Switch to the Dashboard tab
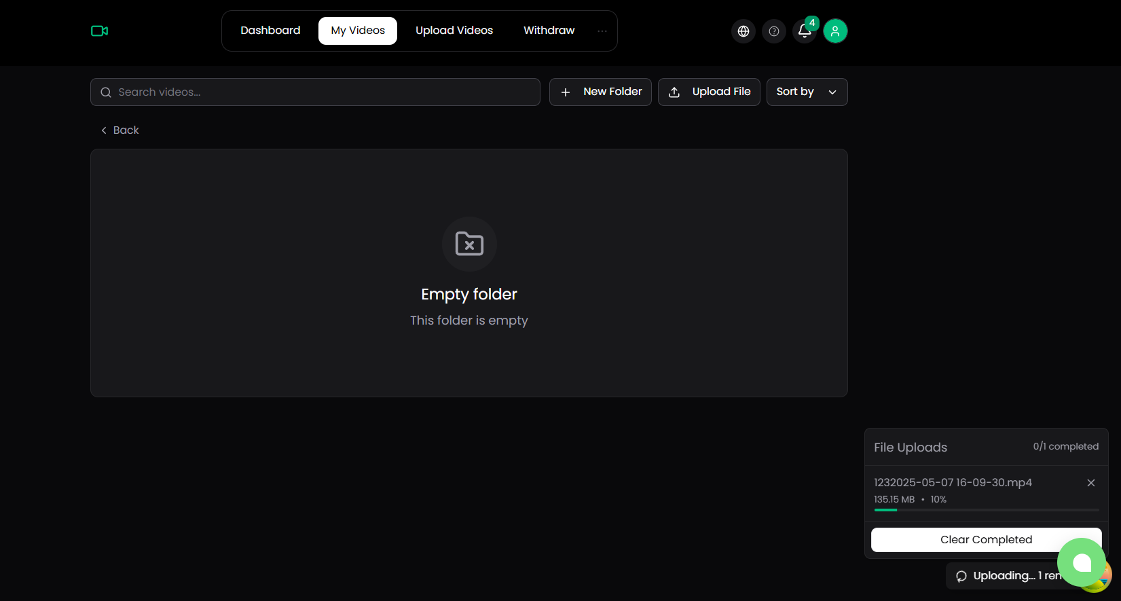1121x601 pixels. pos(270,31)
